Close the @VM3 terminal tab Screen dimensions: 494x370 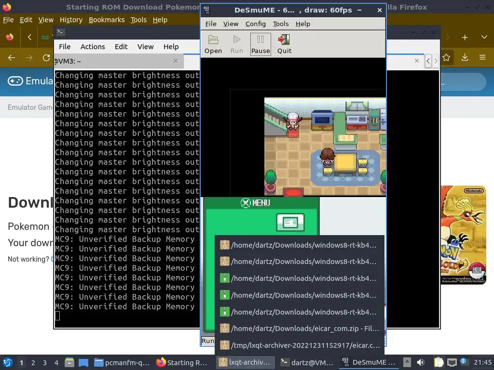(x=176, y=61)
